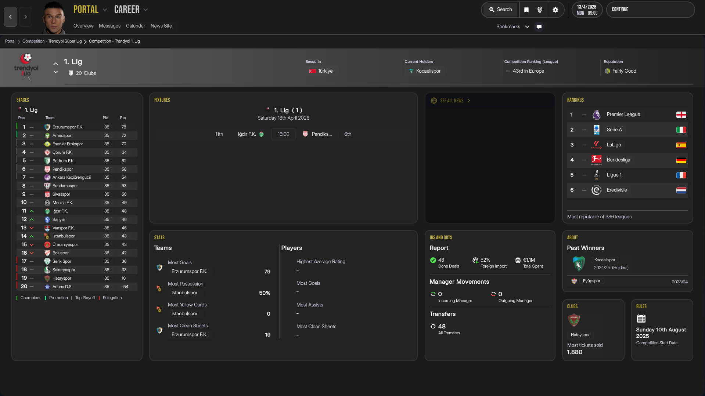Image resolution: width=705 pixels, height=396 pixels.
Task: Open the bookmark icon in top toolbar
Action: (526, 10)
